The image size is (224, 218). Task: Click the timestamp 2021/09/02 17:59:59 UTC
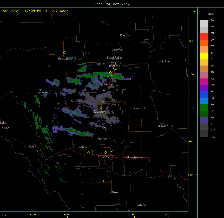tap(26, 11)
